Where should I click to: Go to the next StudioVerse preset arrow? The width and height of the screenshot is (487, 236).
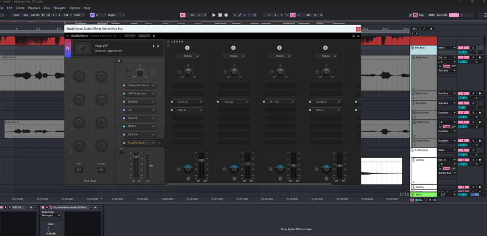tap(158, 46)
